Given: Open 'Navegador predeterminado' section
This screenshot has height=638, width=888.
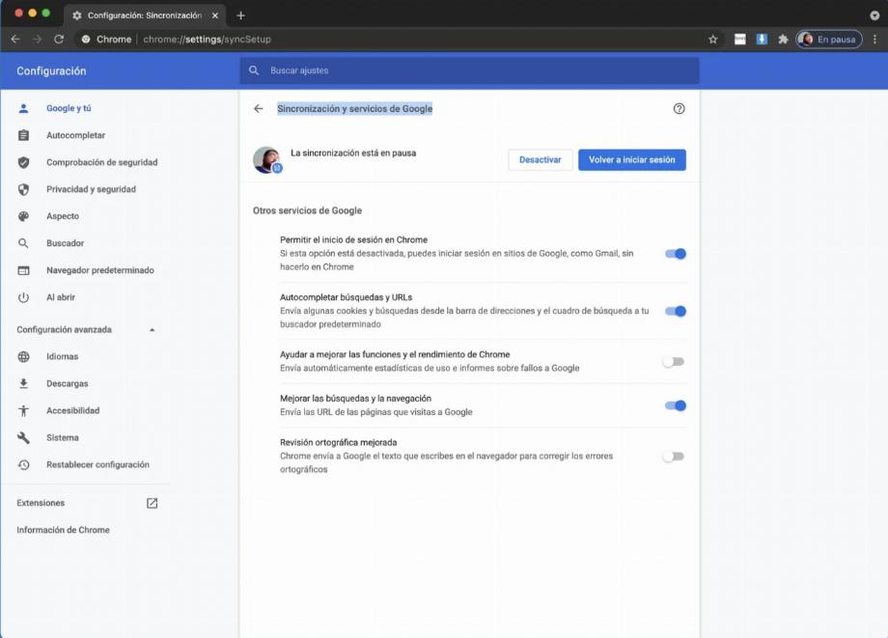Looking at the screenshot, I should pyautogui.click(x=100, y=270).
